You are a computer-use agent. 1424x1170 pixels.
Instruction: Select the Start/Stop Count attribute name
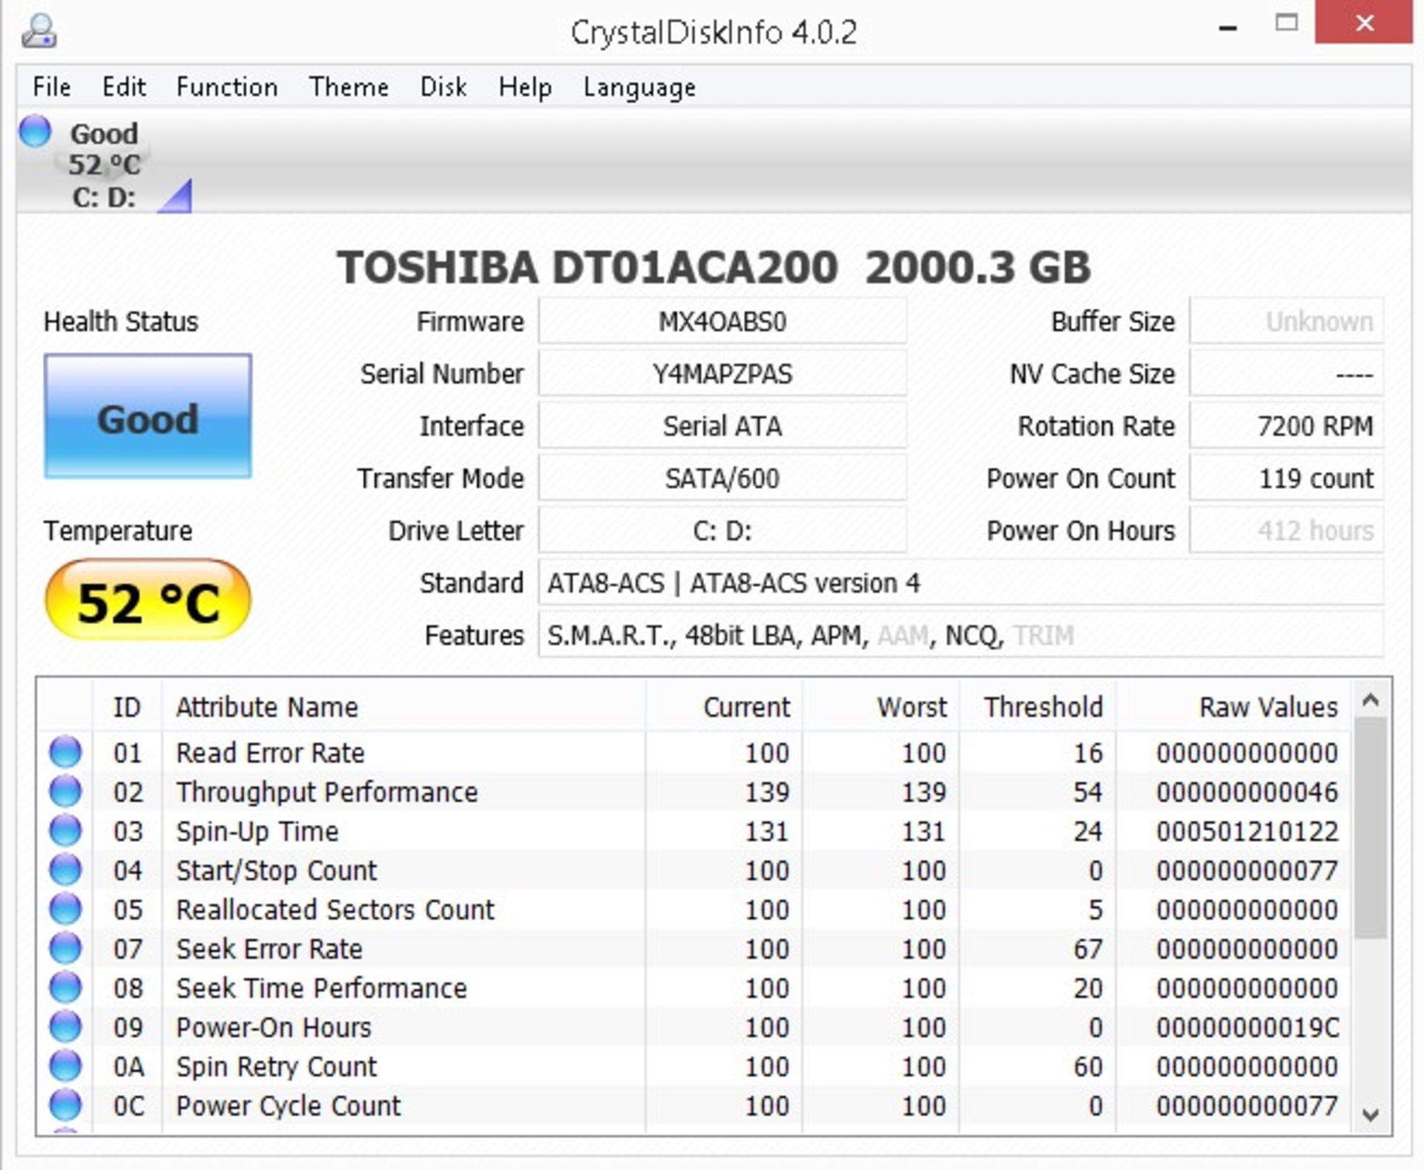coord(276,870)
